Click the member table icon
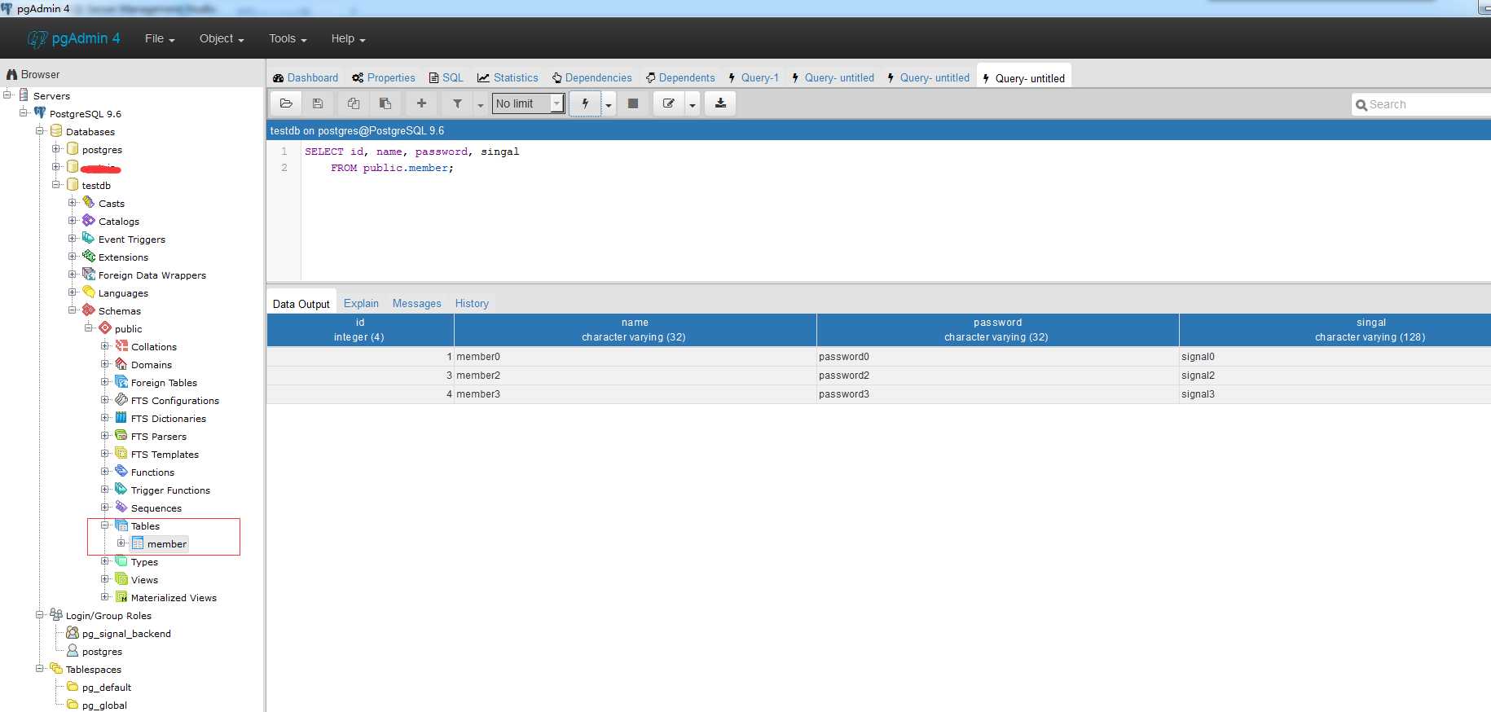 pyautogui.click(x=138, y=543)
